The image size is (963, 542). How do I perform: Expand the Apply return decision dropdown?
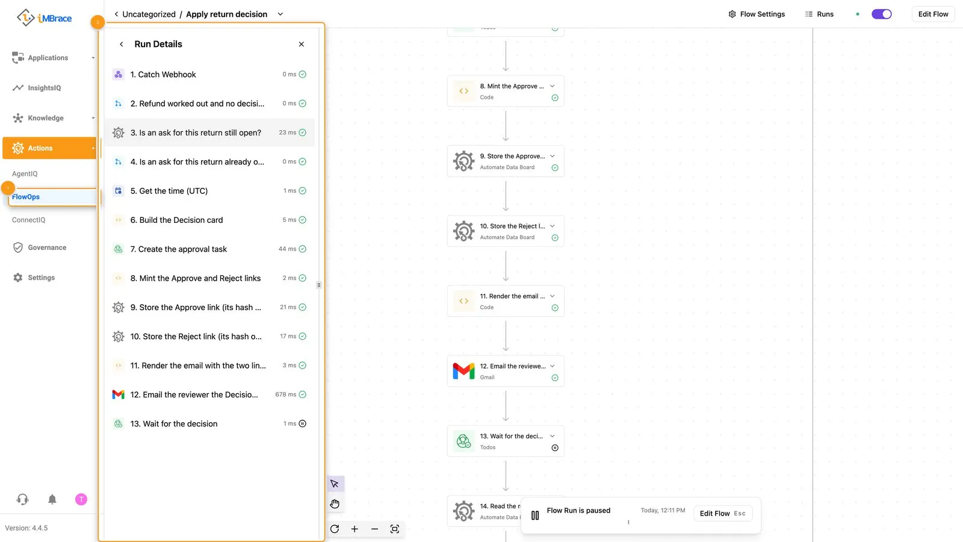(x=280, y=14)
